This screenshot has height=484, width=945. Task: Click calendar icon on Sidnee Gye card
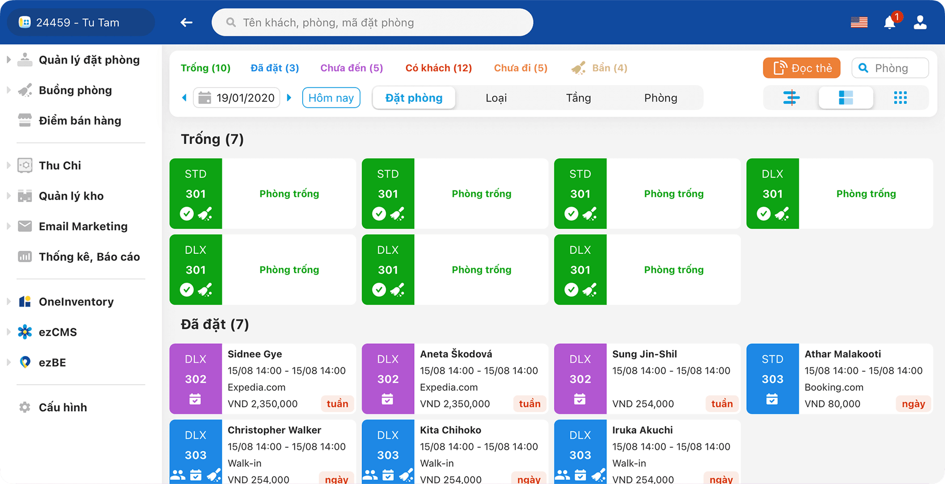click(x=195, y=399)
